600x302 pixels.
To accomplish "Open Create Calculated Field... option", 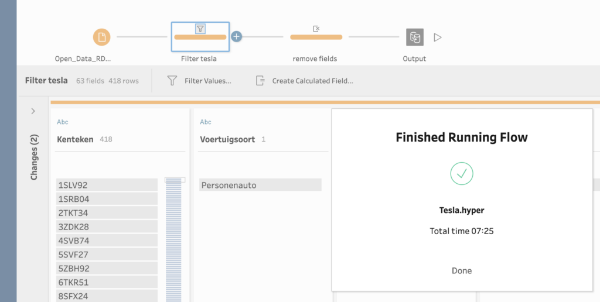I will [312, 81].
